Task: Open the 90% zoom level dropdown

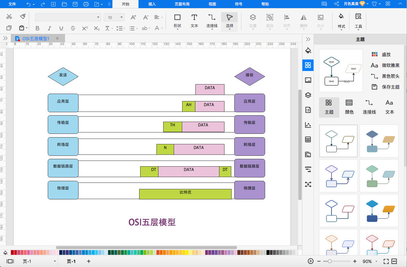Action: click(370, 261)
